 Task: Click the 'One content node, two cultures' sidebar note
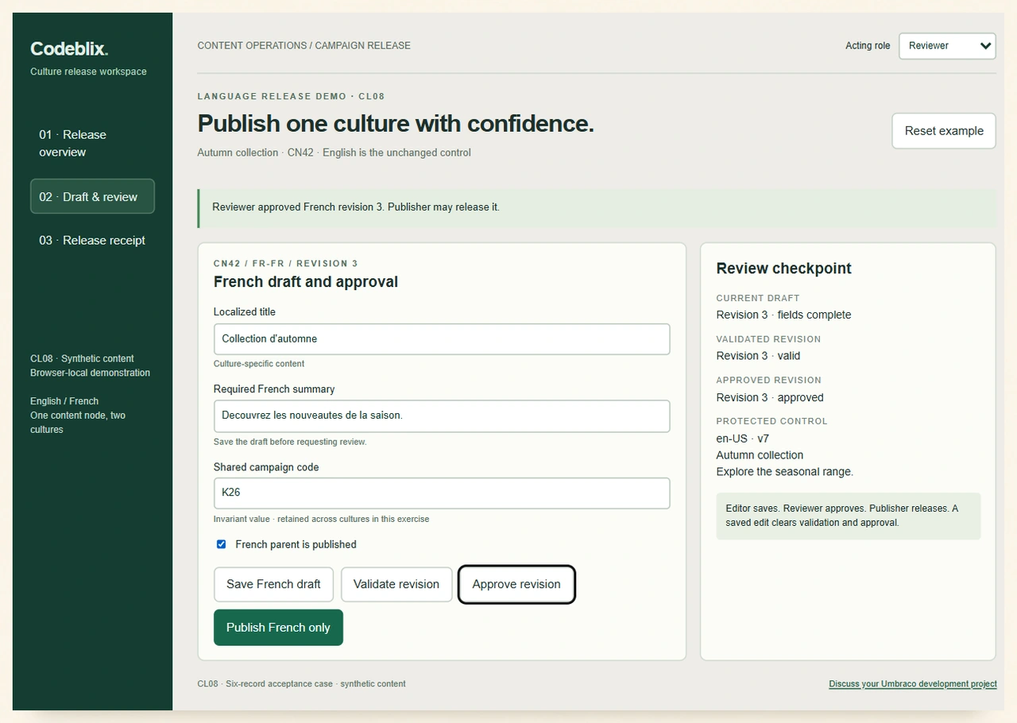point(78,423)
